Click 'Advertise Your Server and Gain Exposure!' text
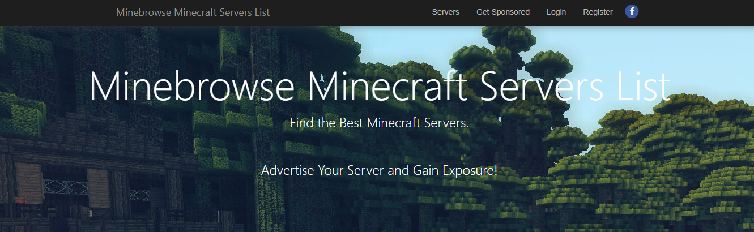 pos(380,170)
